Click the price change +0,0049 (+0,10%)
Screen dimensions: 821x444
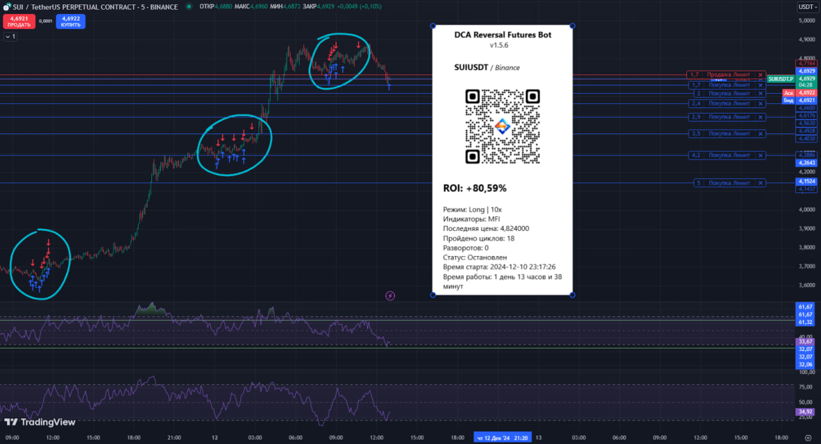click(x=359, y=7)
